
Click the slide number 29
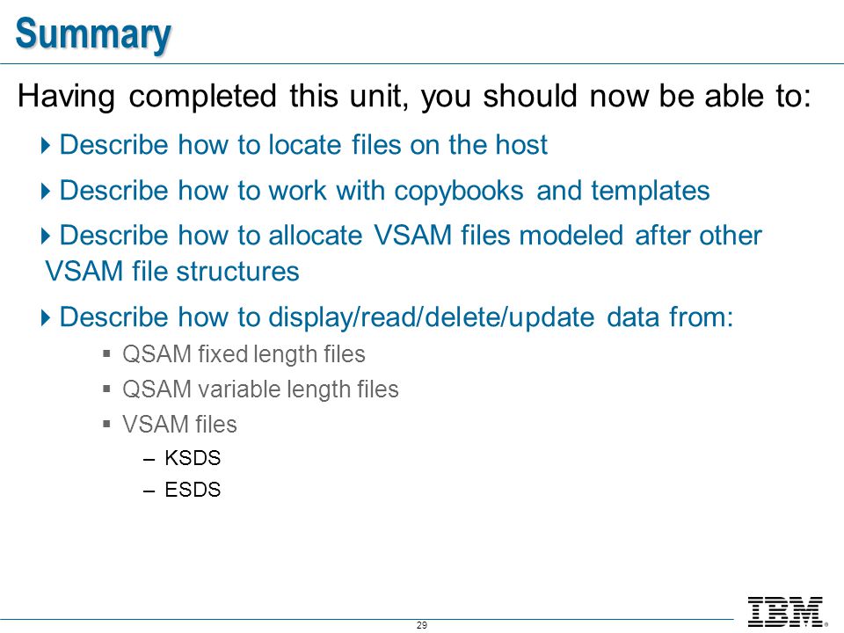point(422,625)
